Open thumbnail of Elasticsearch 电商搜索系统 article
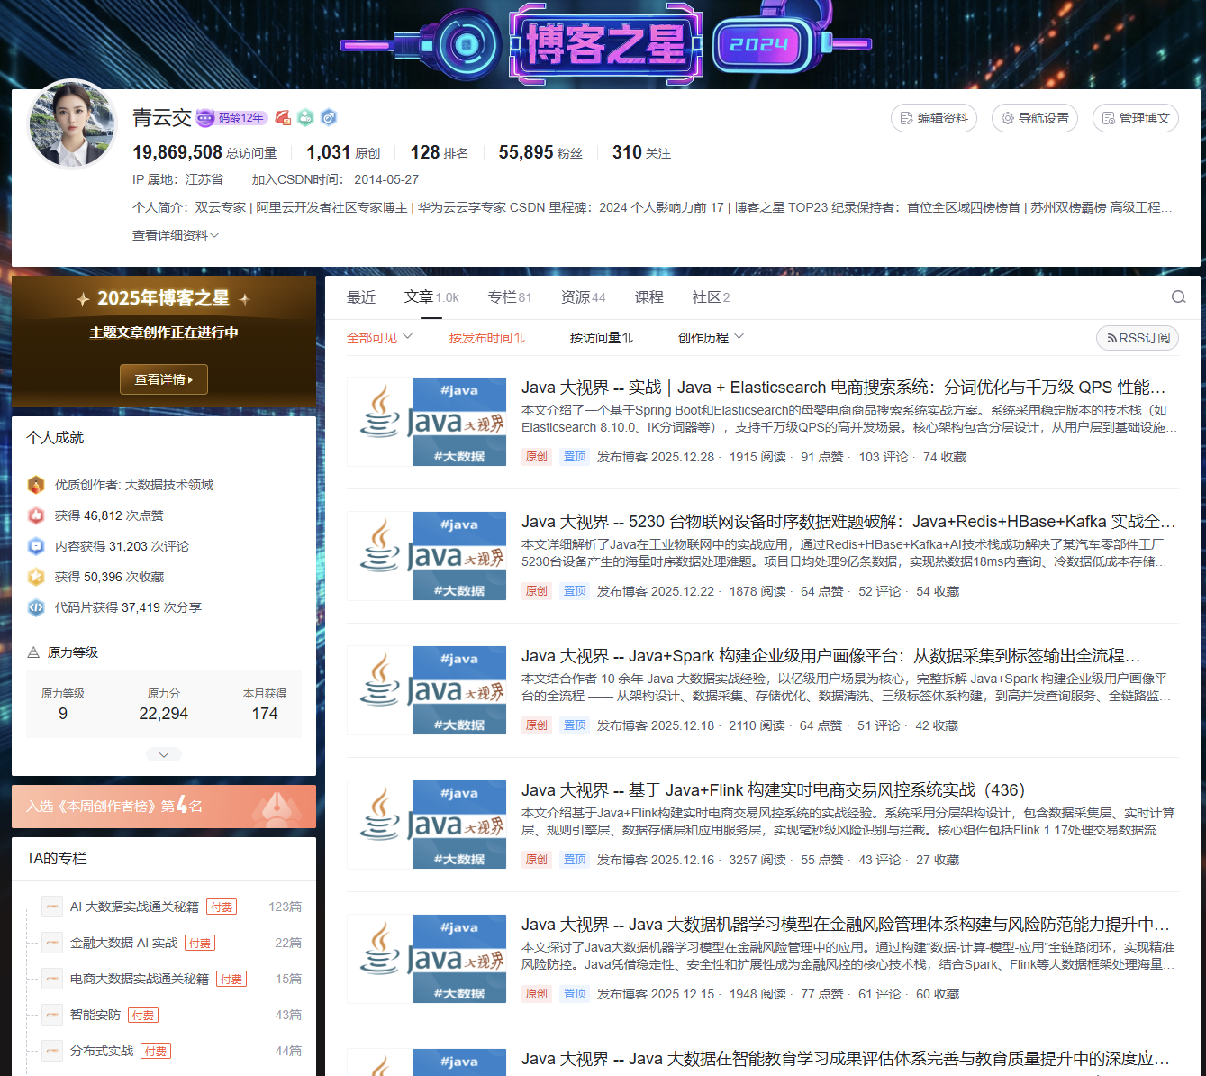 click(427, 422)
